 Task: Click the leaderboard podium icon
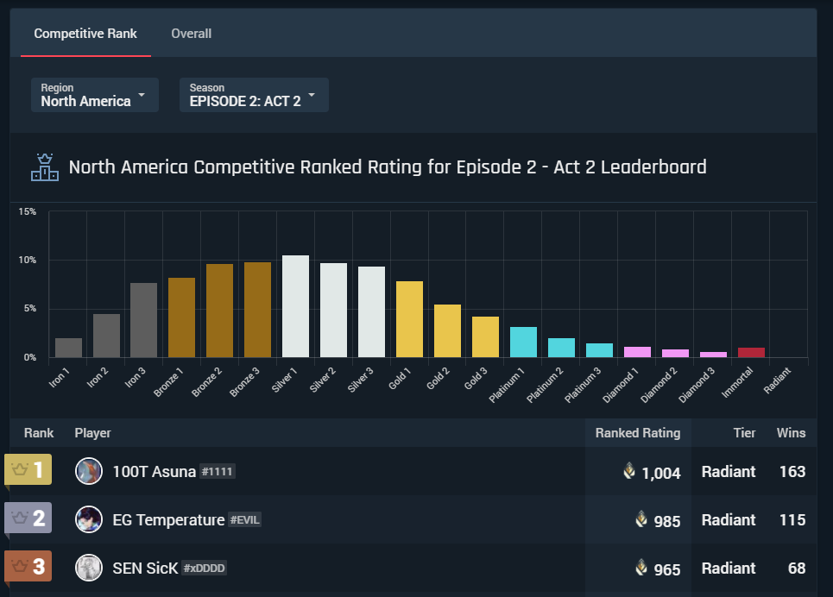pos(45,167)
